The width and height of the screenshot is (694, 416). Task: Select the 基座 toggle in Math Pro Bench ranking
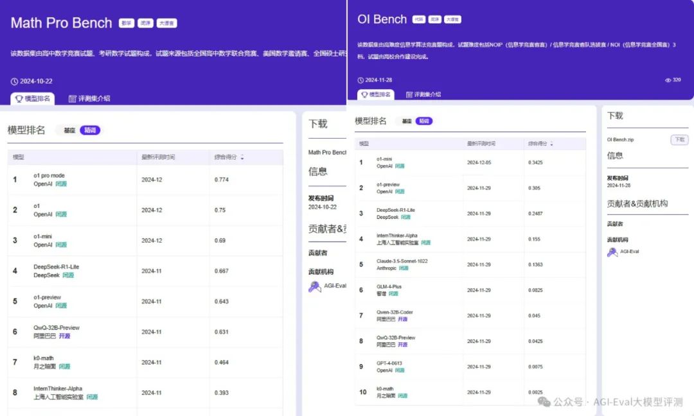69,130
